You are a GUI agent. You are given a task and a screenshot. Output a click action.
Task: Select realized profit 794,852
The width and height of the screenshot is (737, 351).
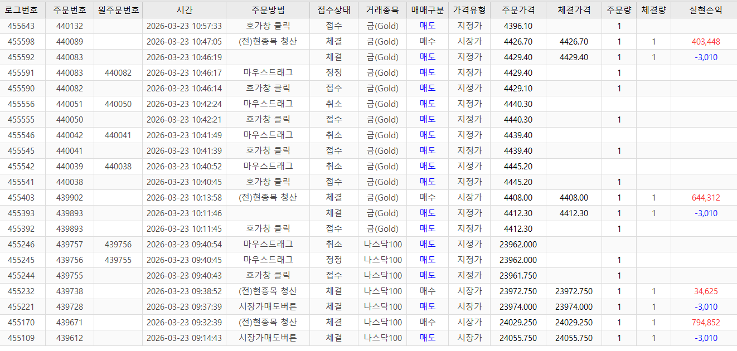(x=706, y=323)
